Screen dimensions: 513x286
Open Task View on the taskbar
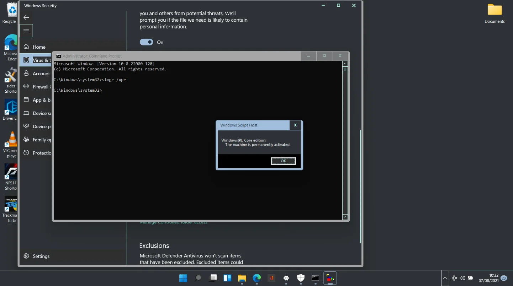coord(213,278)
